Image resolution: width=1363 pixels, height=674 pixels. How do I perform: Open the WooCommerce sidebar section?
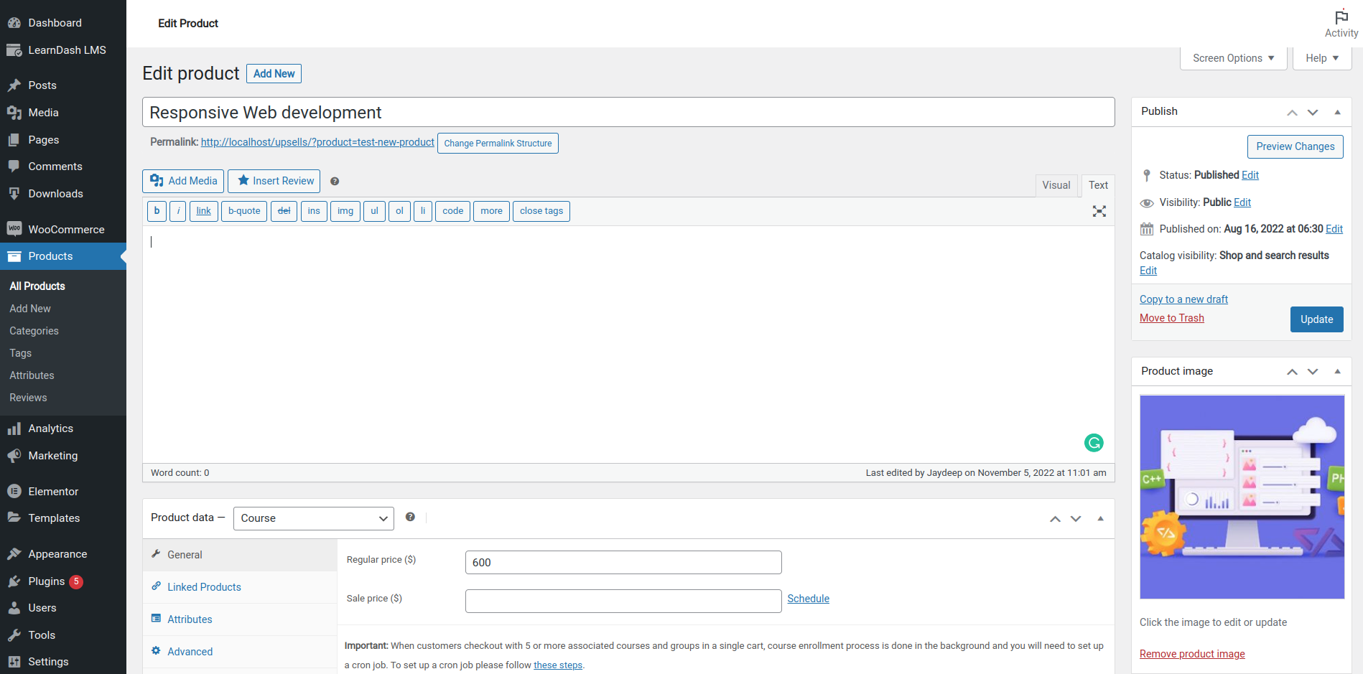pyautogui.click(x=62, y=229)
